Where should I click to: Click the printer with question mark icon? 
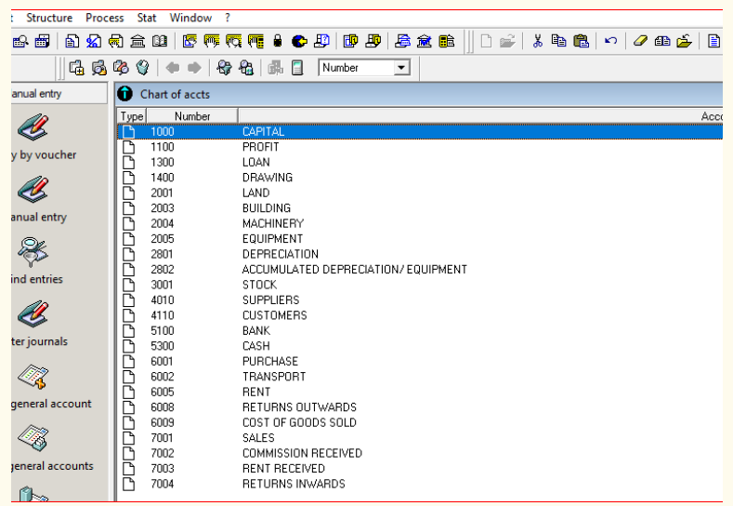pyautogui.click(x=321, y=41)
